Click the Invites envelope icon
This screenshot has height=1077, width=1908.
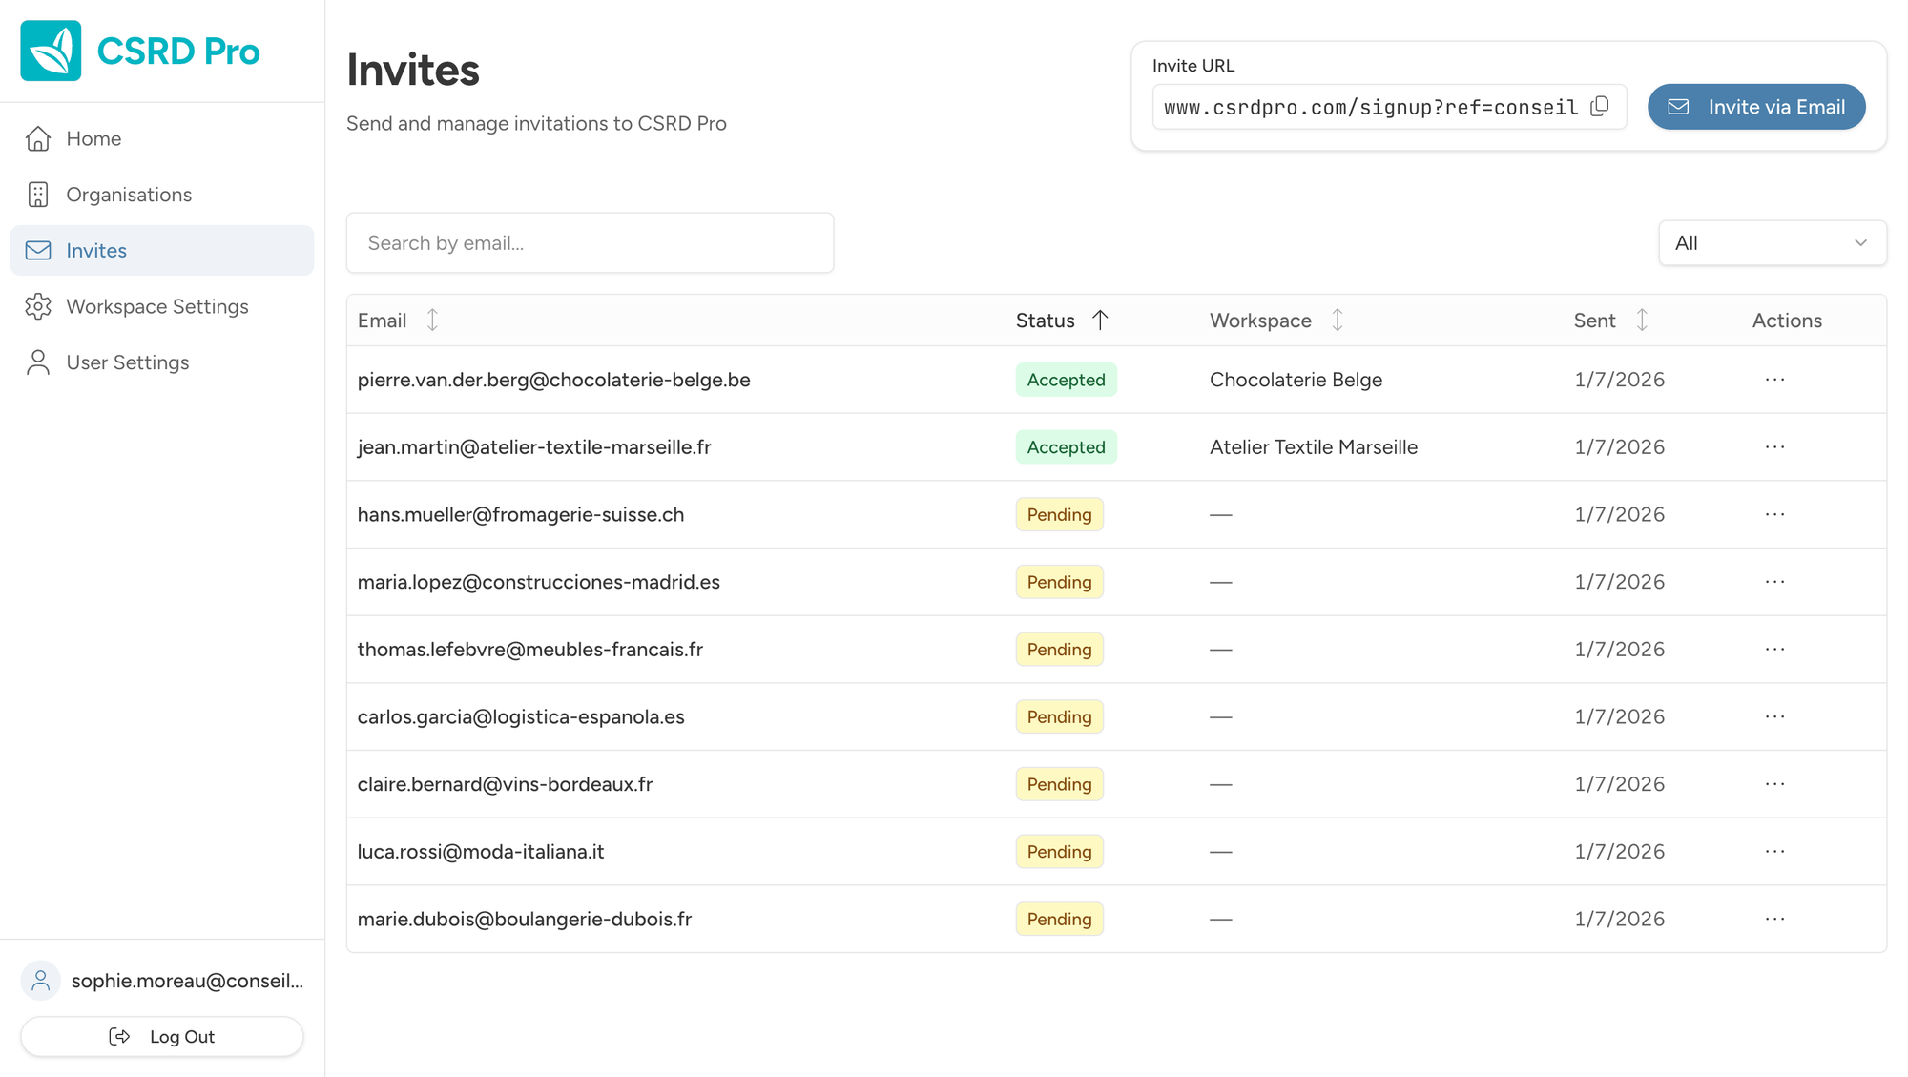38,250
